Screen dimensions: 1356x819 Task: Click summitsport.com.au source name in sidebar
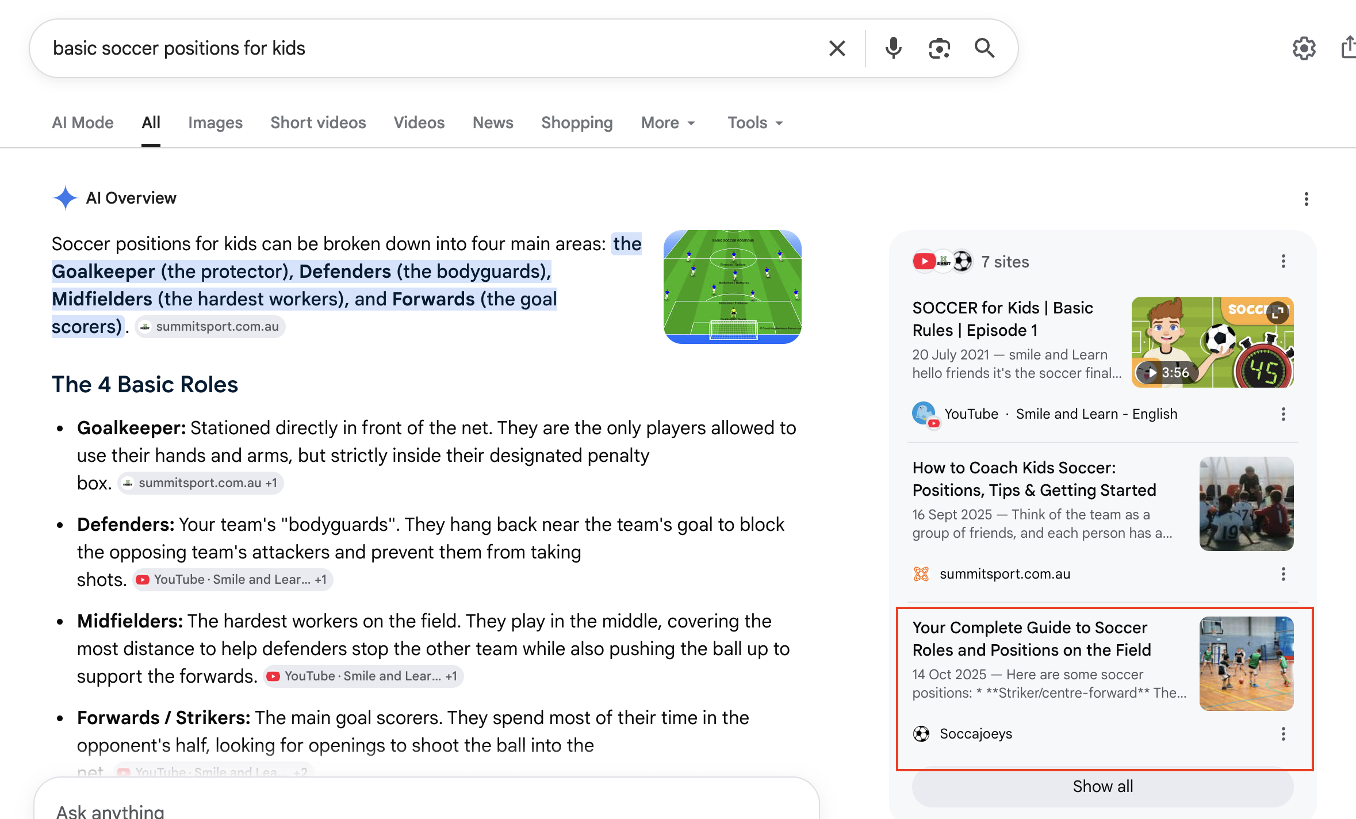point(1005,574)
